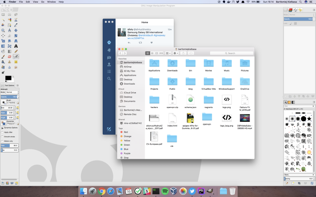Open the Go menu
Viewport: 316px width, 197px height.
(x=43, y=2)
